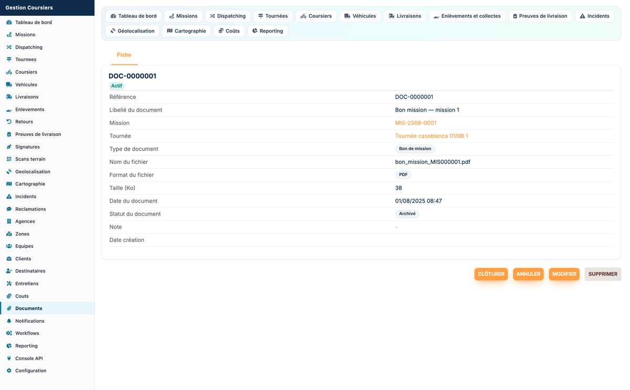The height and width of the screenshot is (390, 630).
Task: Click the MODIFIER button
Action: [x=564, y=274]
